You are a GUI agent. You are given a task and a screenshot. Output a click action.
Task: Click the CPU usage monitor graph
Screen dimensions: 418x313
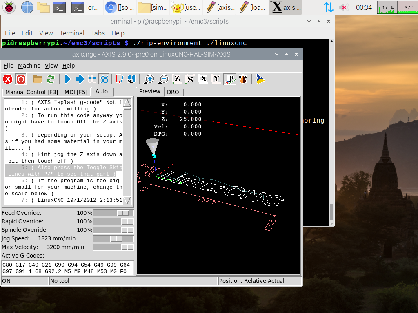click(387, 7)
